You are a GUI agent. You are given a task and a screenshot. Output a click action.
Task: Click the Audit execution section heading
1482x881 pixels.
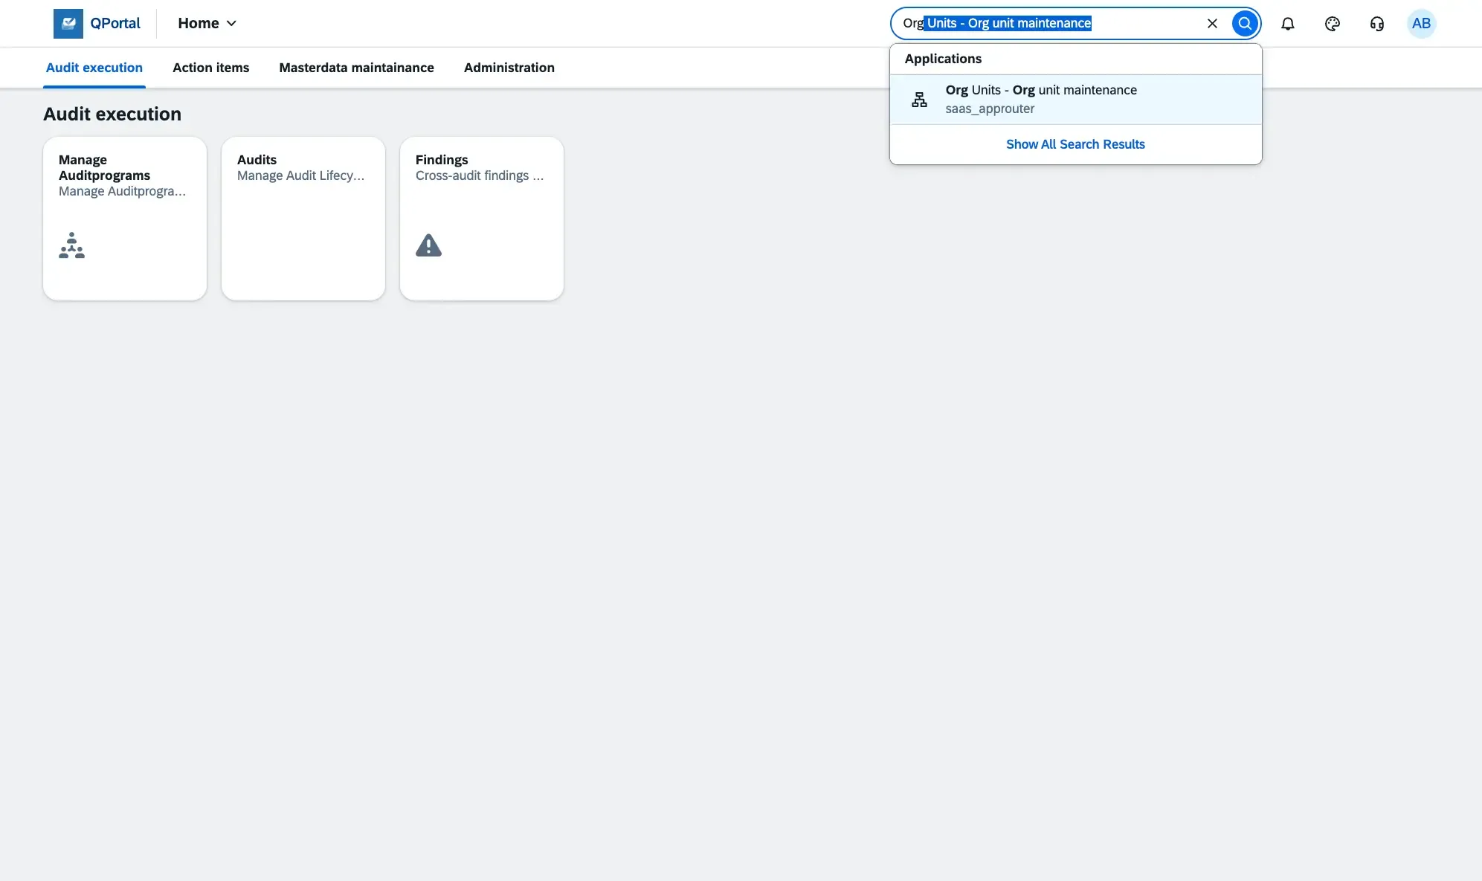tap(112, 114)
